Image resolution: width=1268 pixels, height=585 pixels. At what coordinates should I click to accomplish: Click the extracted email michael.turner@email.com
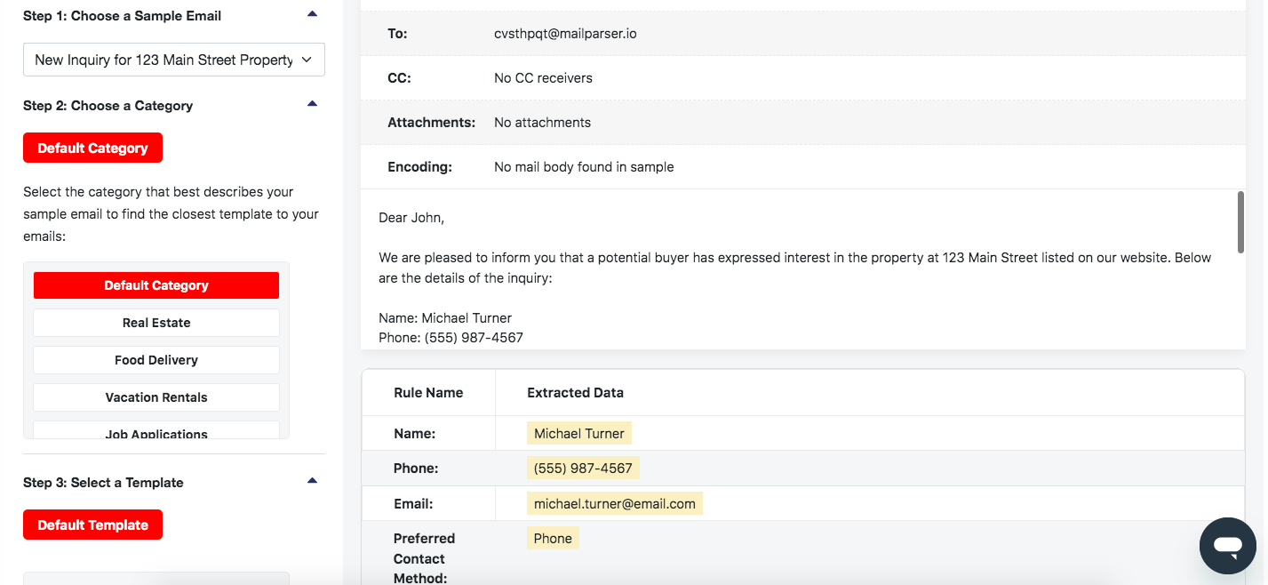[616, 503]
